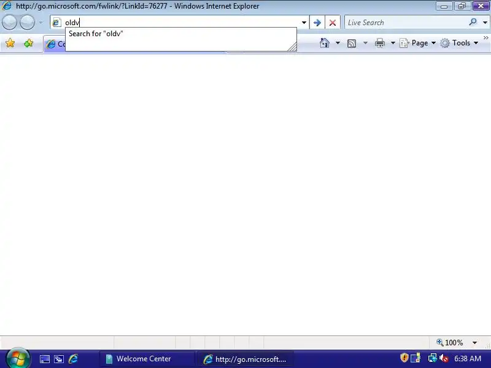Click the page icon in address bar
The height and width of the screenshot is (368, 491).
[56, 22]
